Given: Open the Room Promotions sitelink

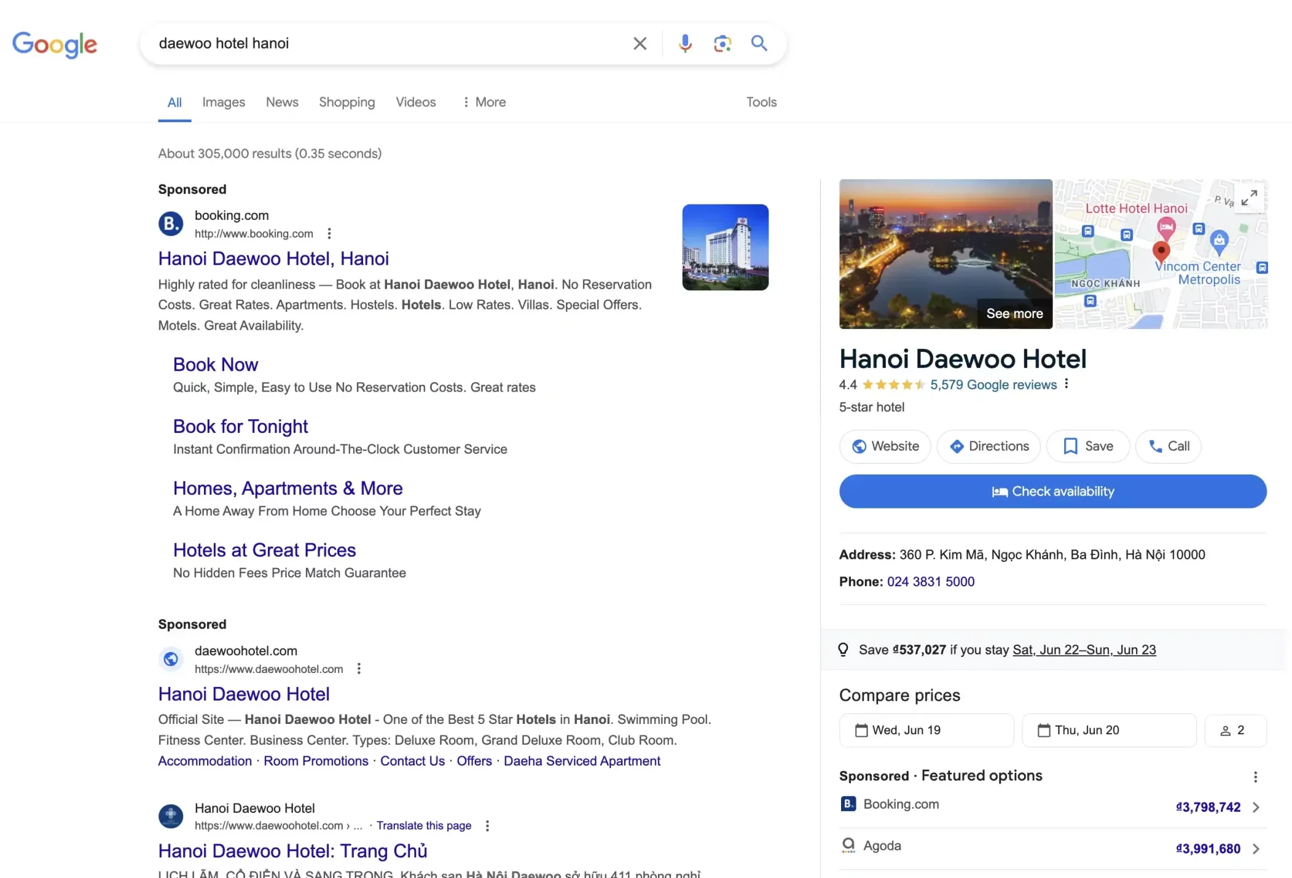Looking at the screenshot, I should click(x=316, y=761).
